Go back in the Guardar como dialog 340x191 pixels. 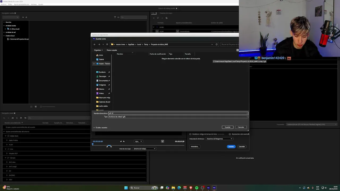95,44
